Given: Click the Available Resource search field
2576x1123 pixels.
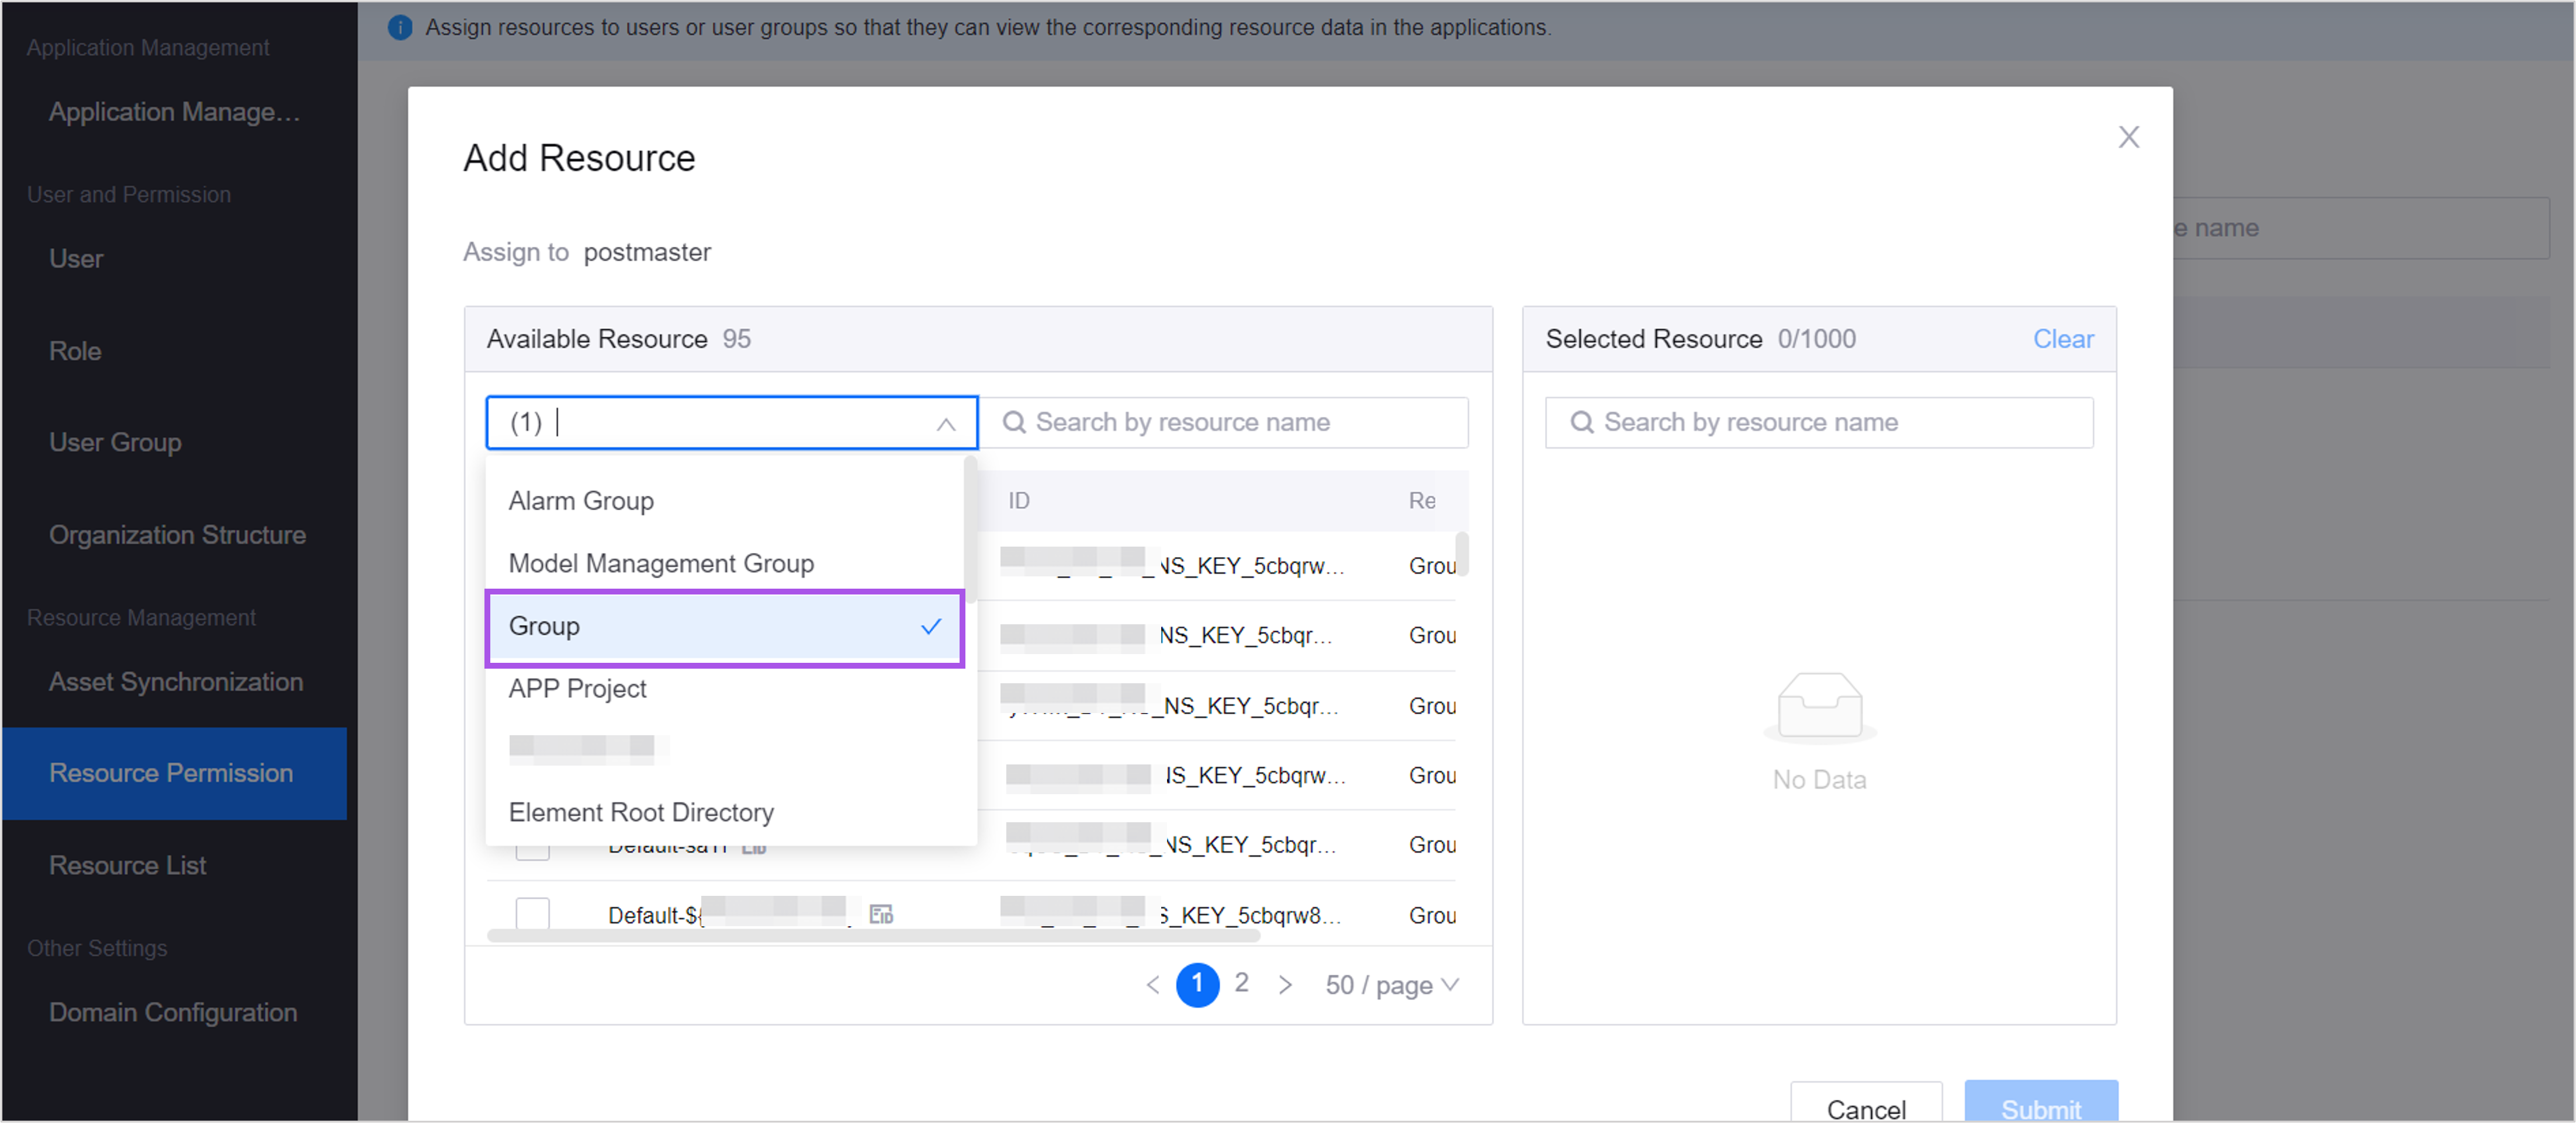Looking at the screenshot, I should pyautogui.click(x=1224, y=422).
